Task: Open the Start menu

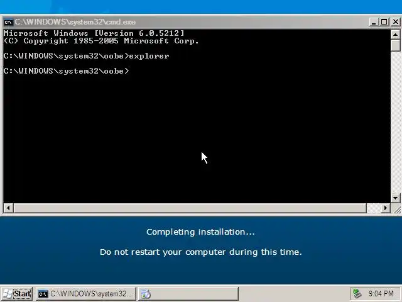Action: 17,294
